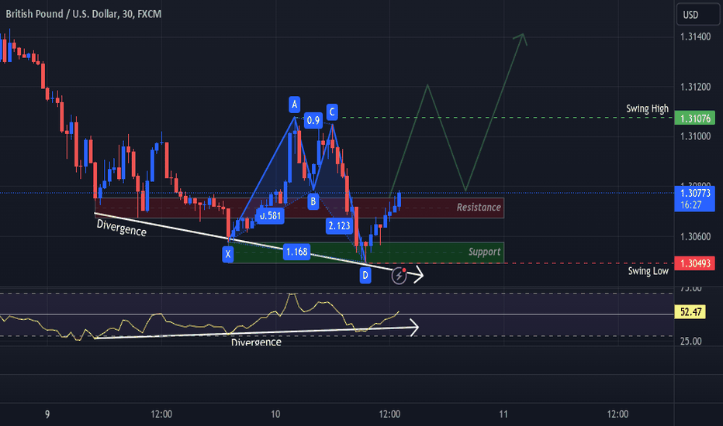
Task: Click the USD currency button
Action: tap(697, 15)
